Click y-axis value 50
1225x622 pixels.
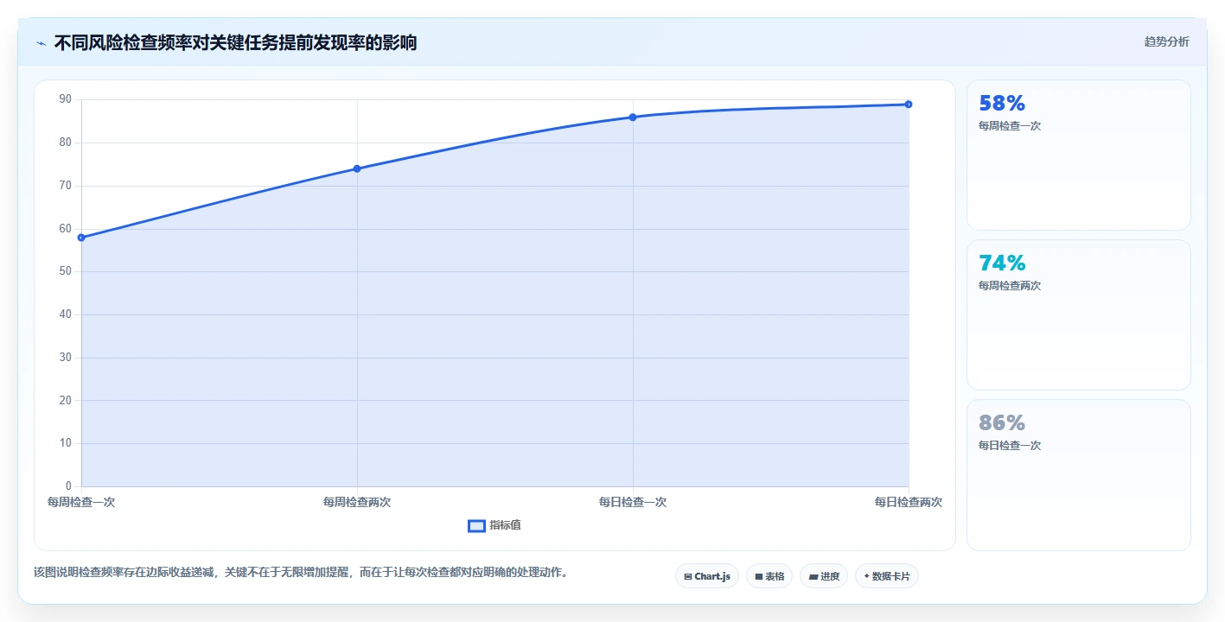click(66, 271)
